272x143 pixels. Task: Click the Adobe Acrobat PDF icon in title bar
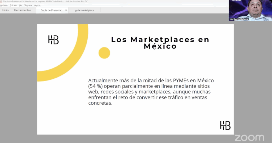(x=1, y=1)
